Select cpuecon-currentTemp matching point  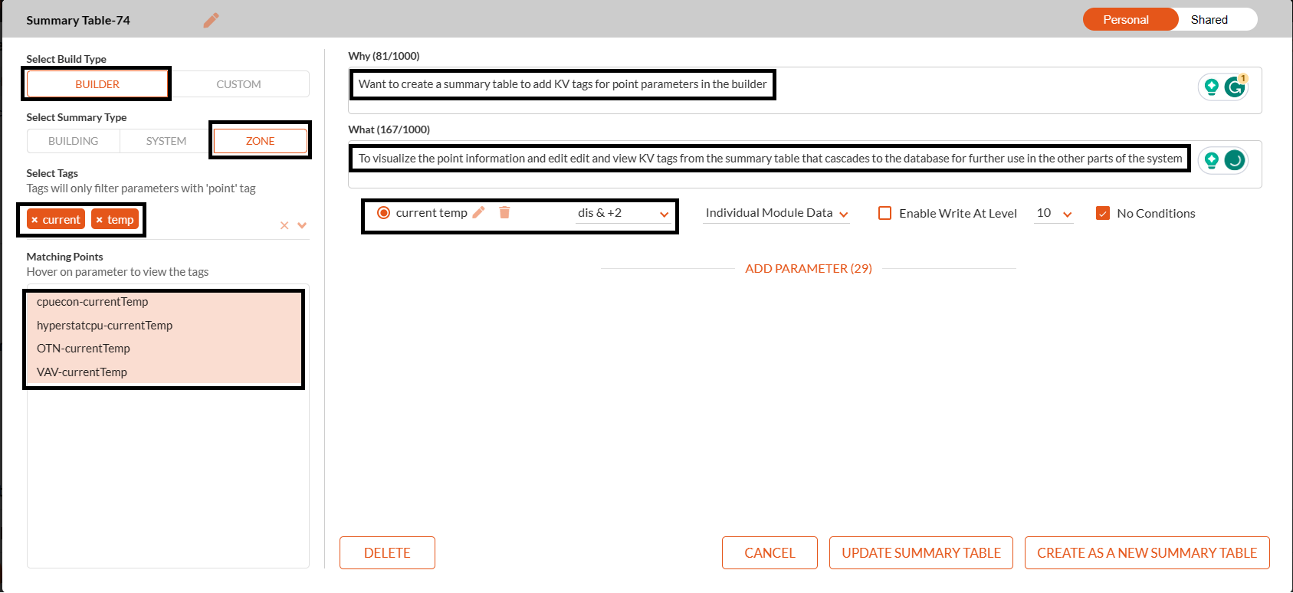164,302
